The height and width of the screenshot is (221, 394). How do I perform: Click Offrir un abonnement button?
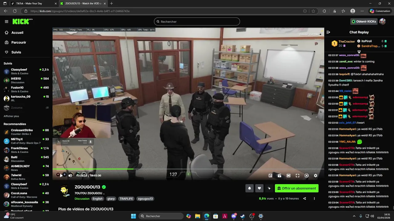pyautogui.click(x=297, y=188)
